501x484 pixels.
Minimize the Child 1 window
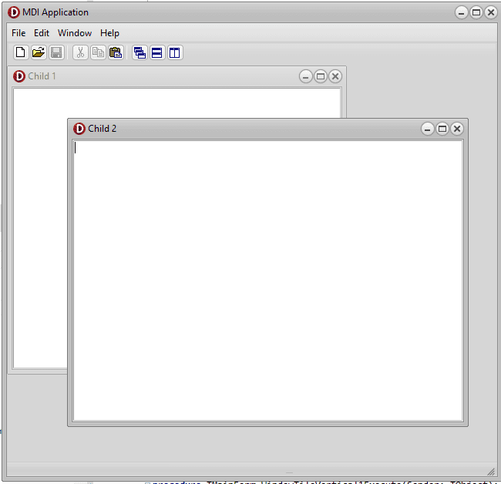tap(306, 76)
